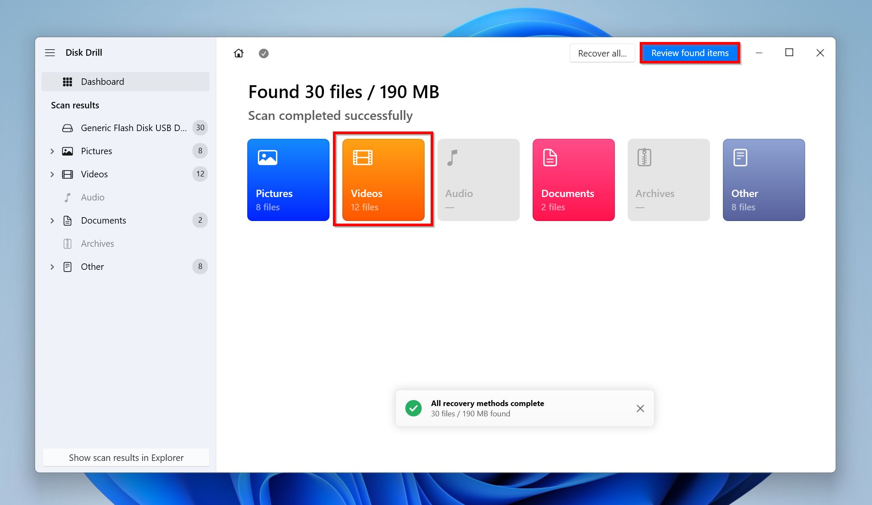This screenshot has height=505, width=872.
Task: Expand the Pictures scan results
Action: pos(53,151)
